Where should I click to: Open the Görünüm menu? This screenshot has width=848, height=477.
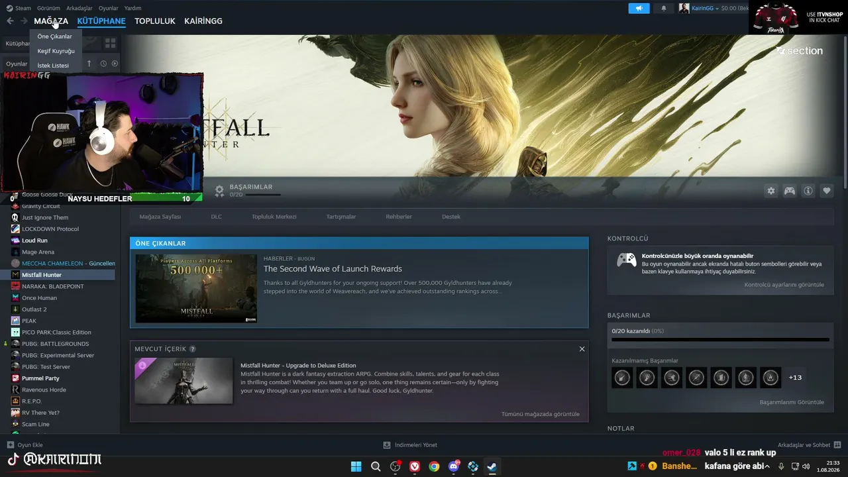[x=48, y=8]
